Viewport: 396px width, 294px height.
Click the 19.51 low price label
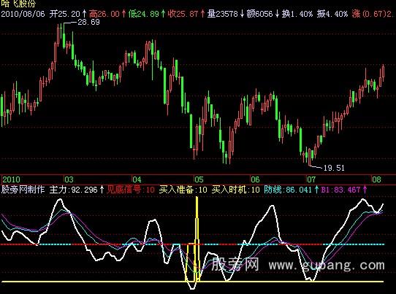pos(334,168)
